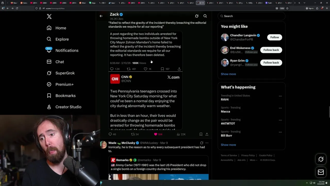Go back with the profile back arrow
Image resolution: width=330 pixels, height=186 pixels.
click(101, 16)
